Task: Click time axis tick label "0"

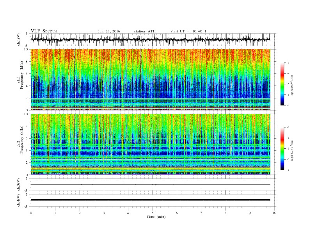Action: (x=31, y=213)
